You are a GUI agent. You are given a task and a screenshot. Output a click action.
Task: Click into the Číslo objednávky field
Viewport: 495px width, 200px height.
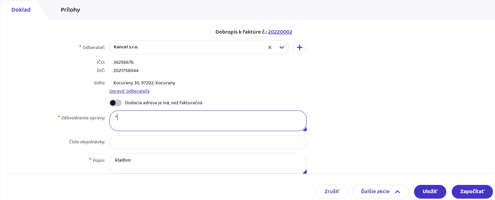208,142
